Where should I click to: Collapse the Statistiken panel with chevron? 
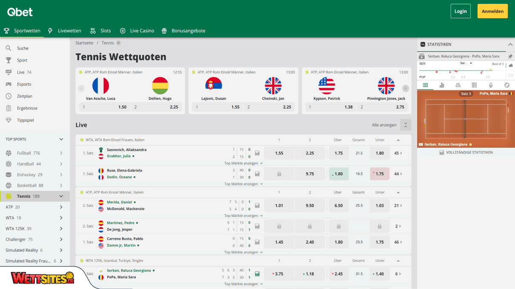click(x=510, y=44)
